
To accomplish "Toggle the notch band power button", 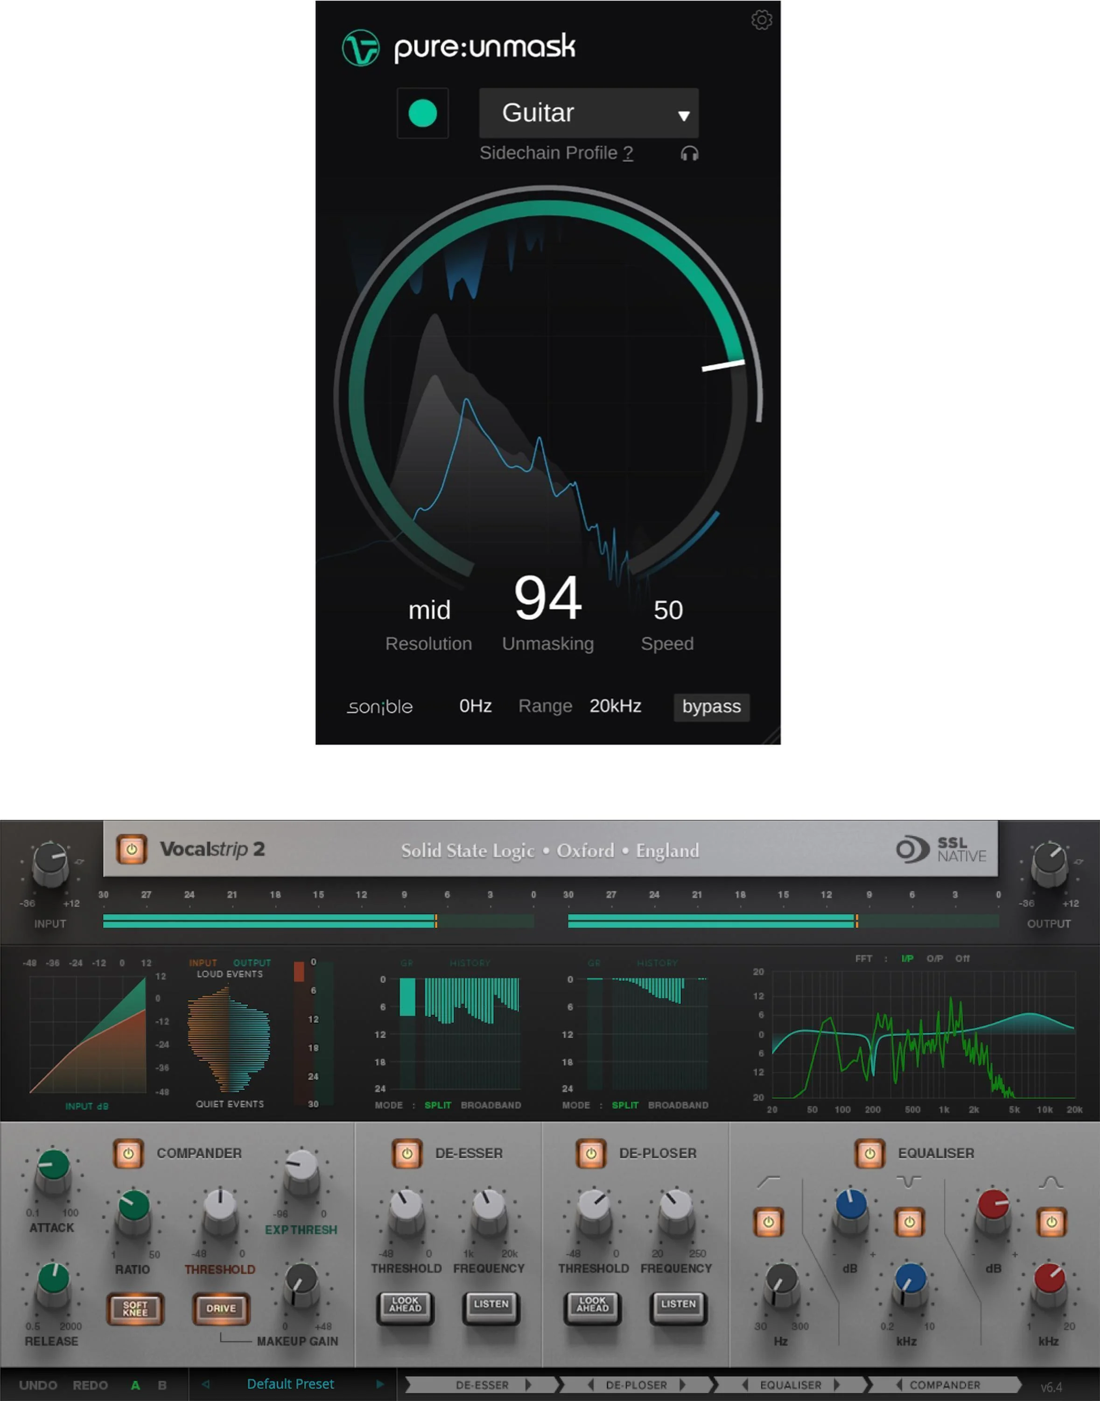I will point(910,1222).
